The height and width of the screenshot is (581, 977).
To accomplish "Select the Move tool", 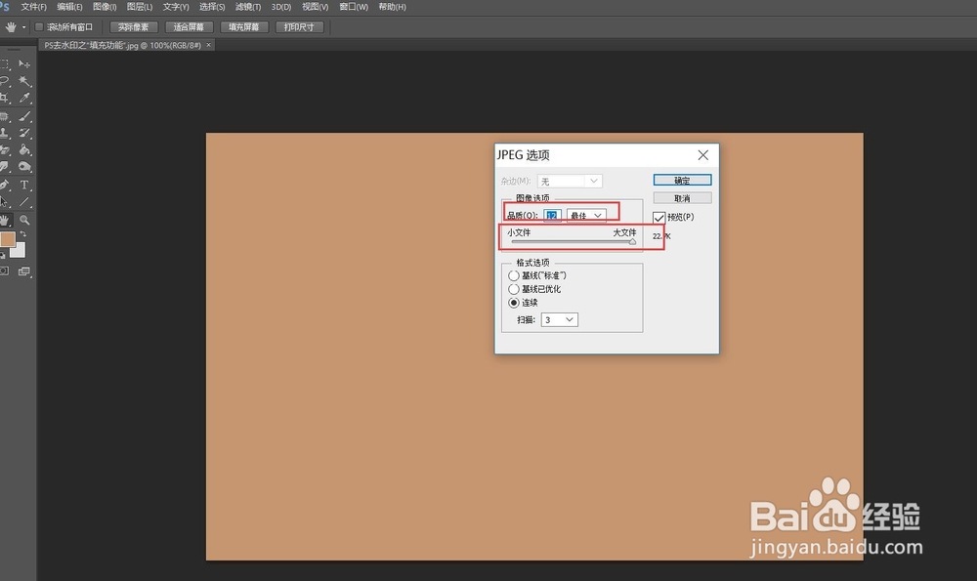I will (x=24, y=64).
